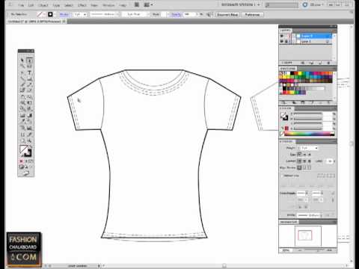The height and width of the screenshot is (269, 359).
Task: Select the Symbol Sprayer tool
Action: [22, 128]
